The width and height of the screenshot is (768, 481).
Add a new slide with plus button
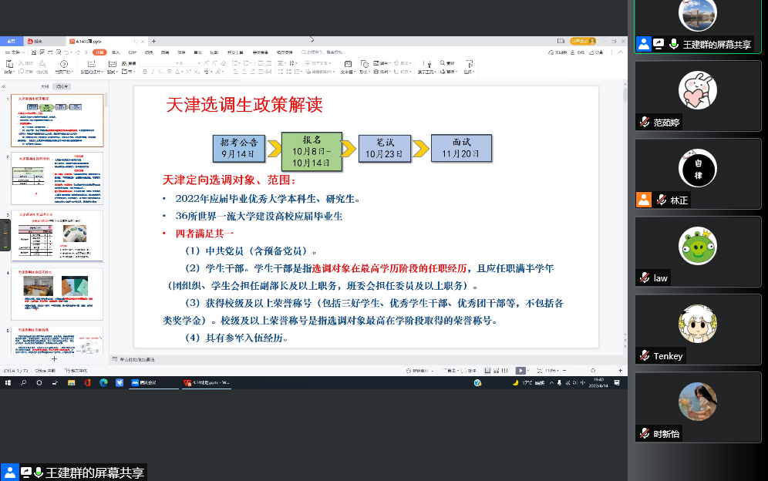click(54, 358)
